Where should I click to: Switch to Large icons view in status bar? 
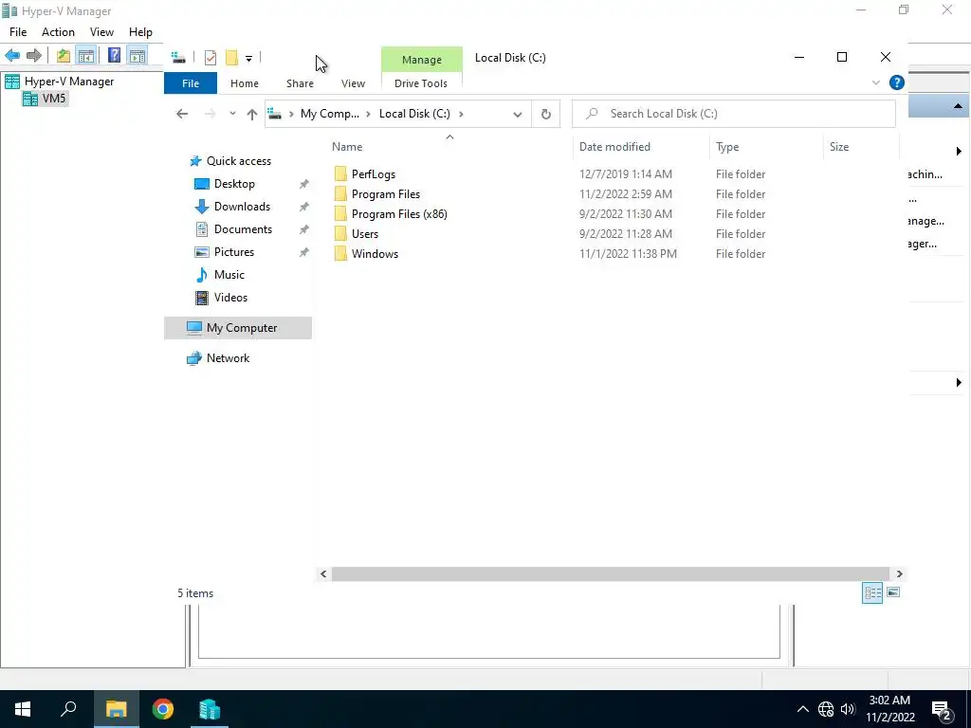point(893,593)
